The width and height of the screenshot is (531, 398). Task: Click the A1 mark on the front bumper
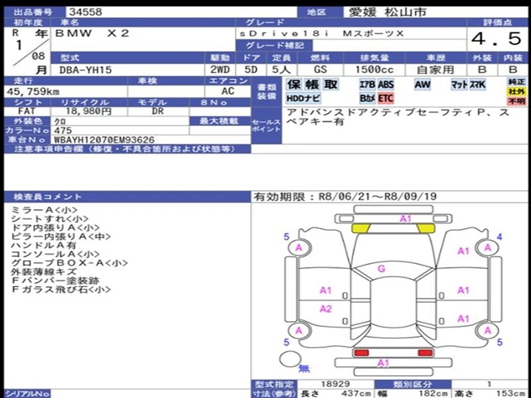click(x=406, y=219)
